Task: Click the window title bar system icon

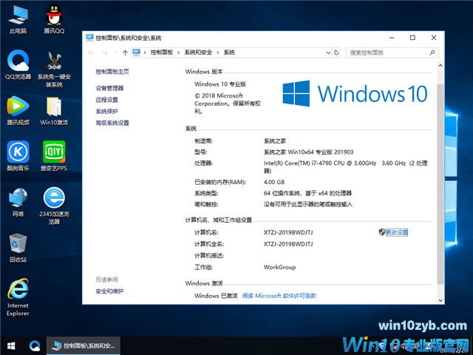Action: [89, 38]
